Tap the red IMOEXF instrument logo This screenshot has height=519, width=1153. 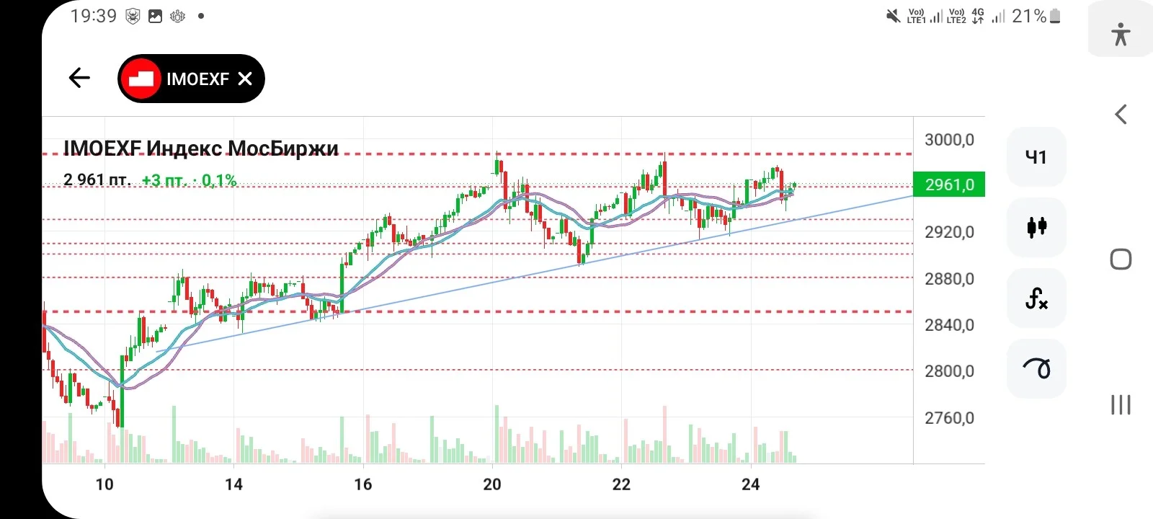point(141,79)
